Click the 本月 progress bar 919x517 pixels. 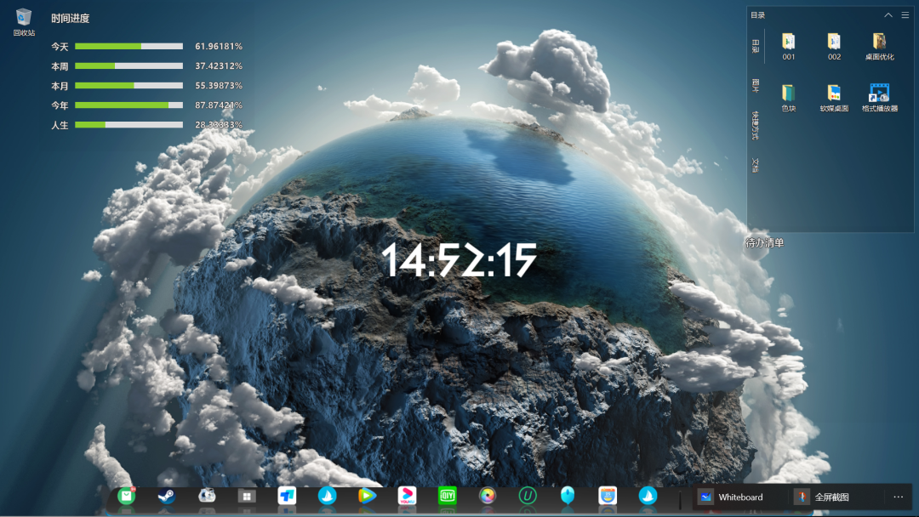coord(129,86)
